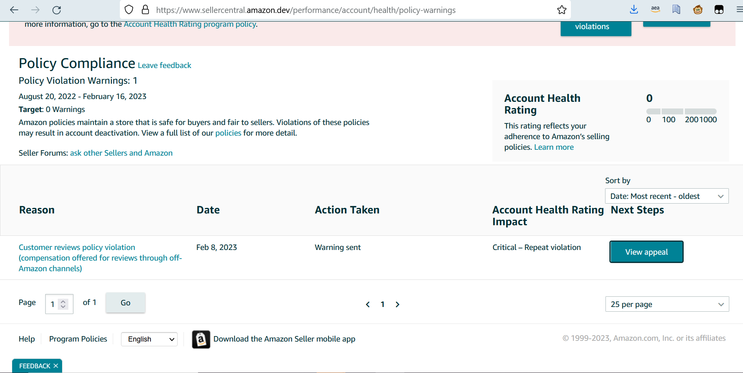Go back using the browser back arrow
This screenshot has height=373, width=743.
pos(14,10)
